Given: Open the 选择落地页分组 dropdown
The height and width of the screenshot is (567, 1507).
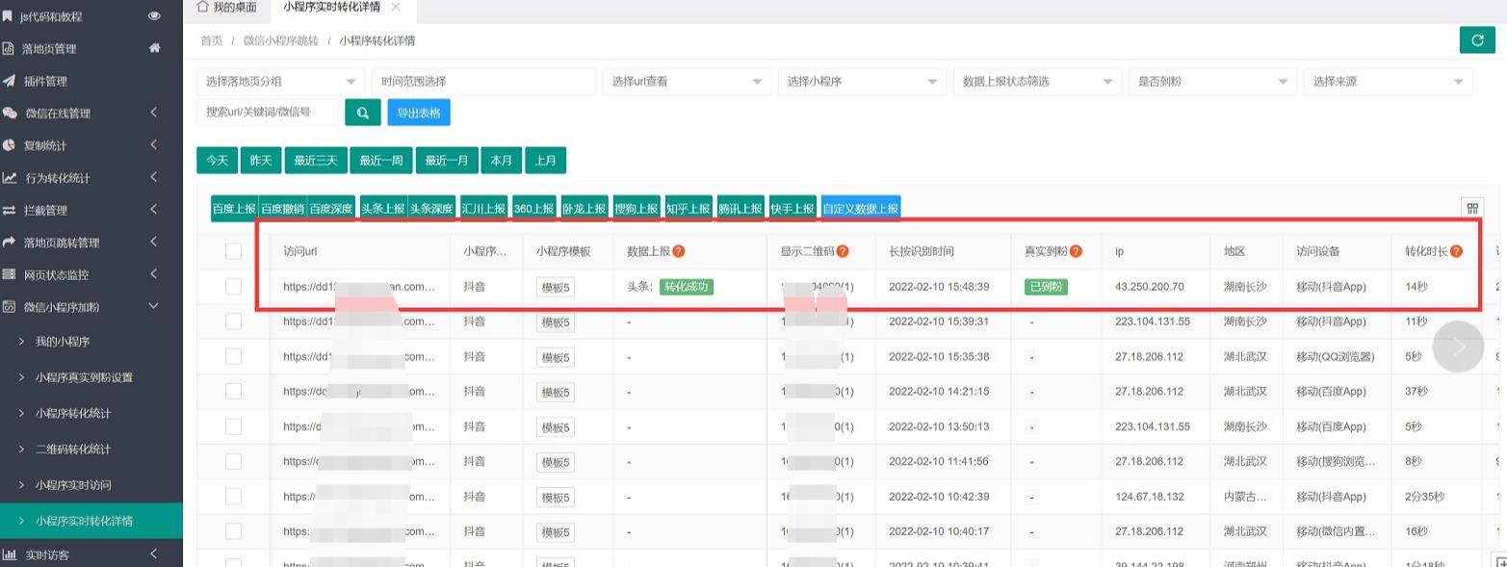Looking at the screenshot, I should coord(280,82).
